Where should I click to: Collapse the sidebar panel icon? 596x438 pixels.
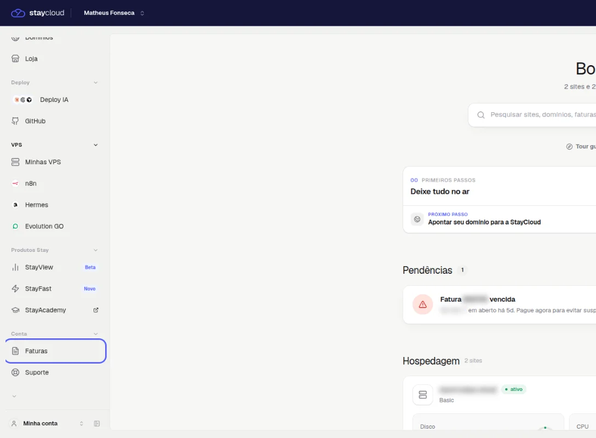(97, 424)
